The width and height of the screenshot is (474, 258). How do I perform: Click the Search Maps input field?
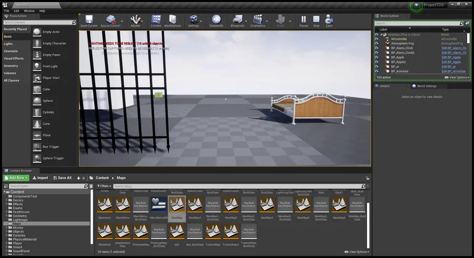coord(240,186)
